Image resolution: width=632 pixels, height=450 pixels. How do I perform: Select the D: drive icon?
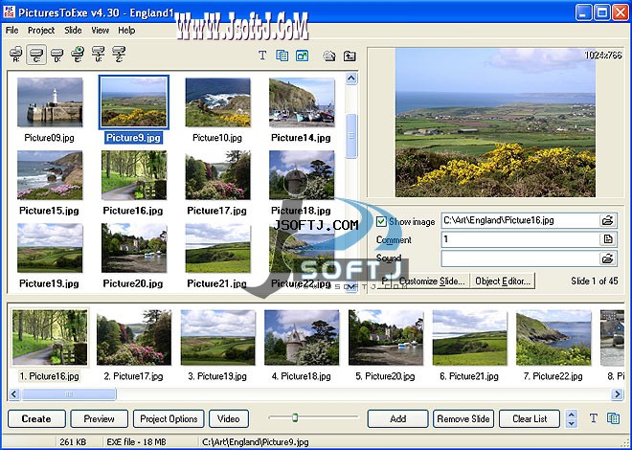coord(56,55)
